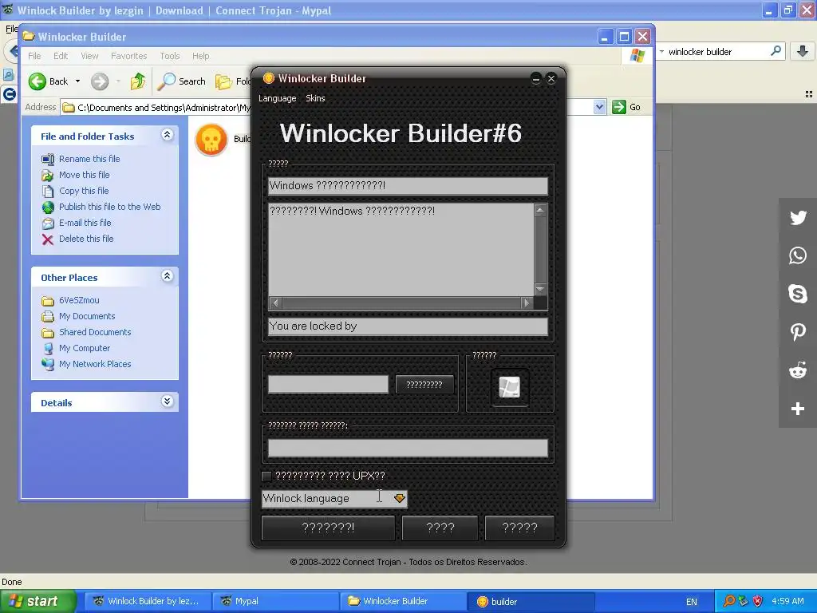Click the magnifier icon in system tray
Viewport: 817px width, 613px height.
click(729, 601)
